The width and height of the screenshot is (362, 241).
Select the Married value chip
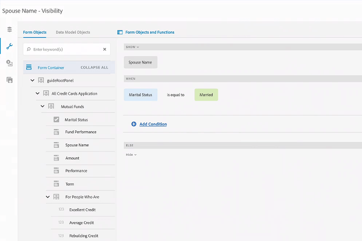coord(206,95)
